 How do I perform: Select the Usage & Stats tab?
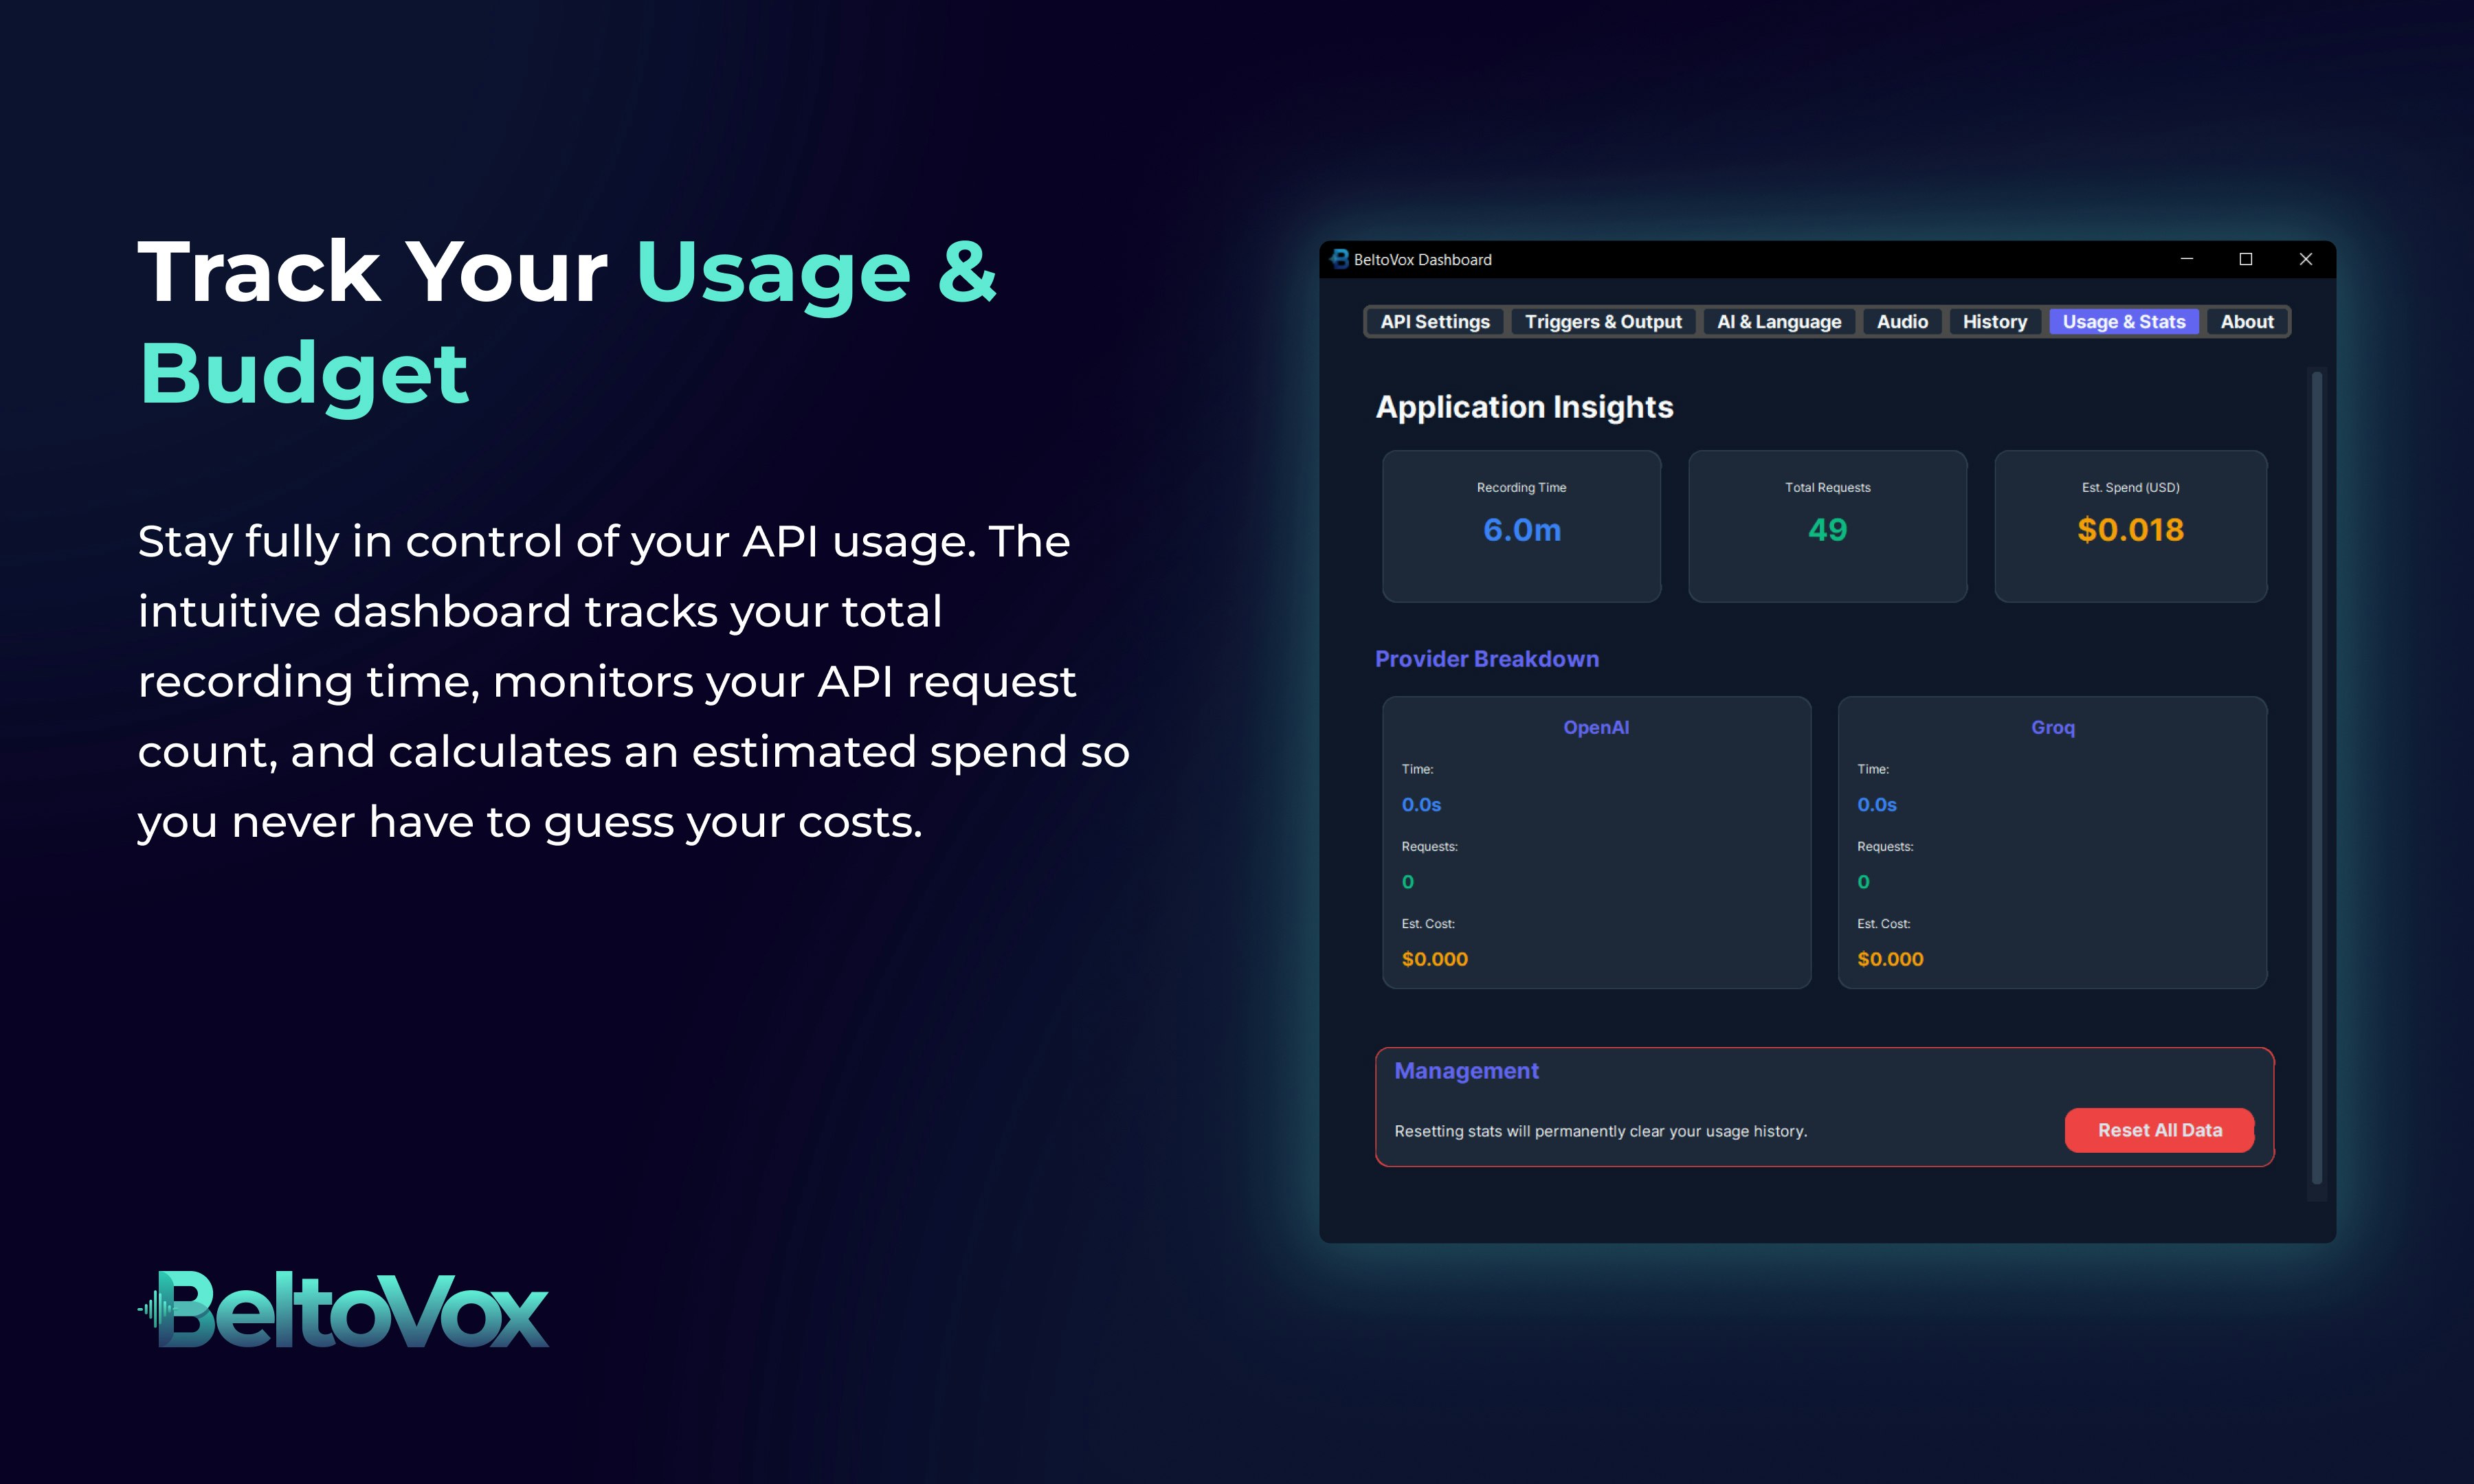click(2123, 322)
